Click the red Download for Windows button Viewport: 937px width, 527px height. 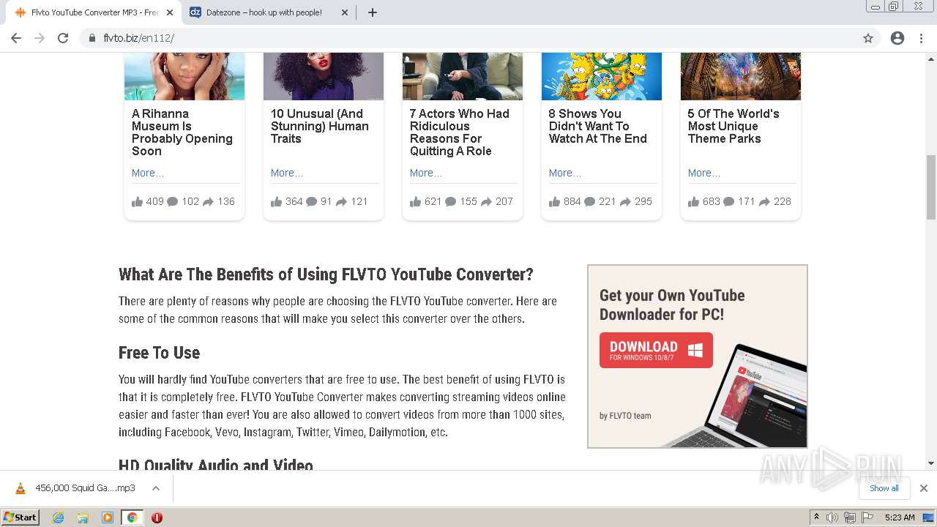click(x=656, y=350)
